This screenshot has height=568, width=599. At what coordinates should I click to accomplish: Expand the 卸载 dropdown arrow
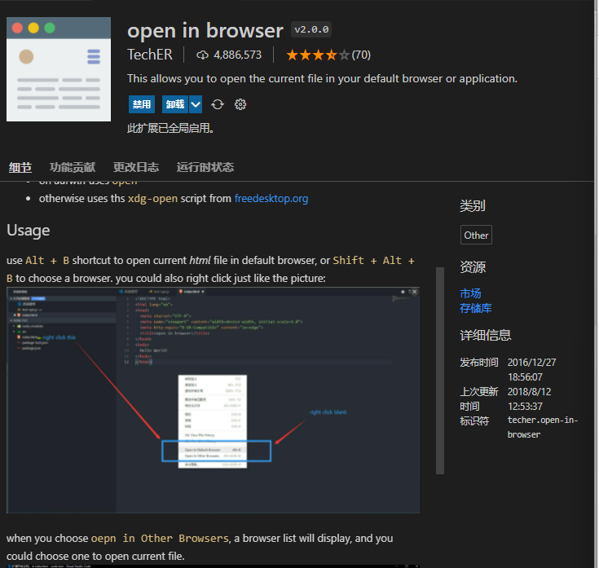coord(196,104)
